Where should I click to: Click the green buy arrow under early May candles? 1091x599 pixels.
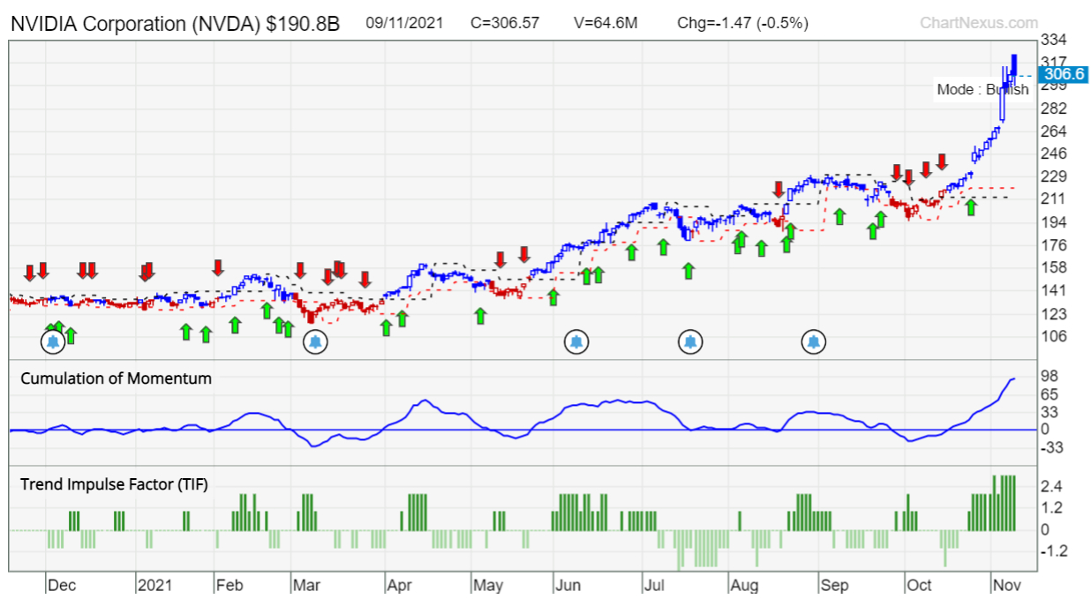480,315
